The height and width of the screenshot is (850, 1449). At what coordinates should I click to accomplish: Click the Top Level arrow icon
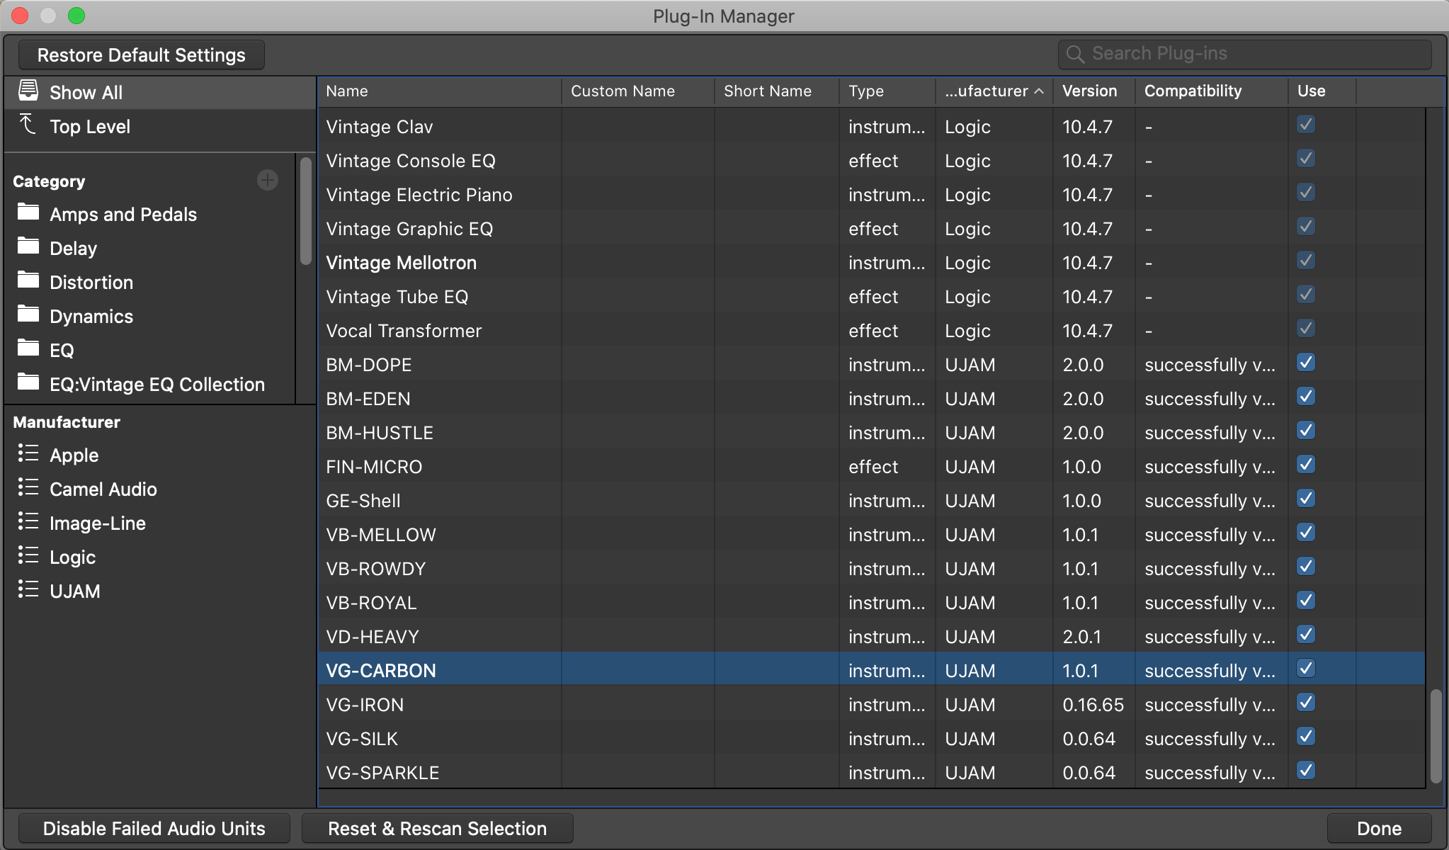[28, 125]
